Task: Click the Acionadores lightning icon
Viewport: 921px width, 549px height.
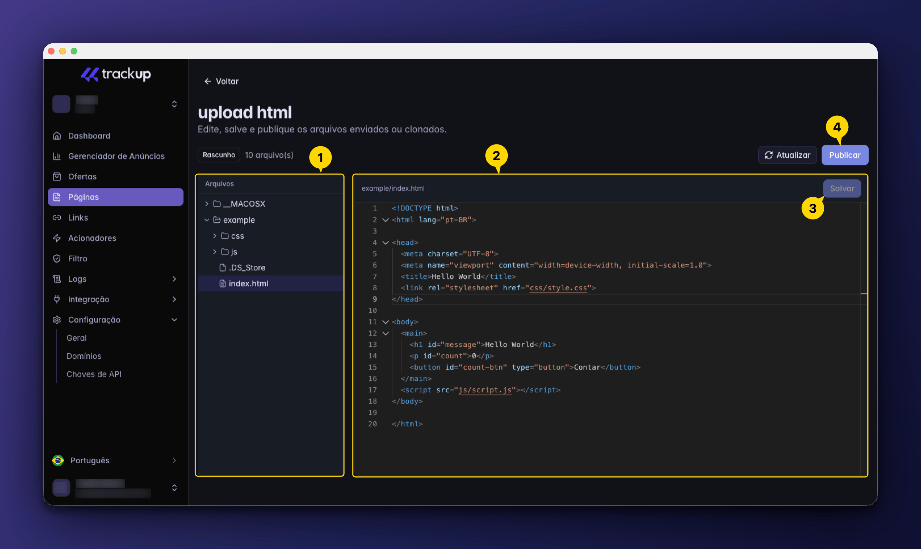Action: (x=57, y=238)
